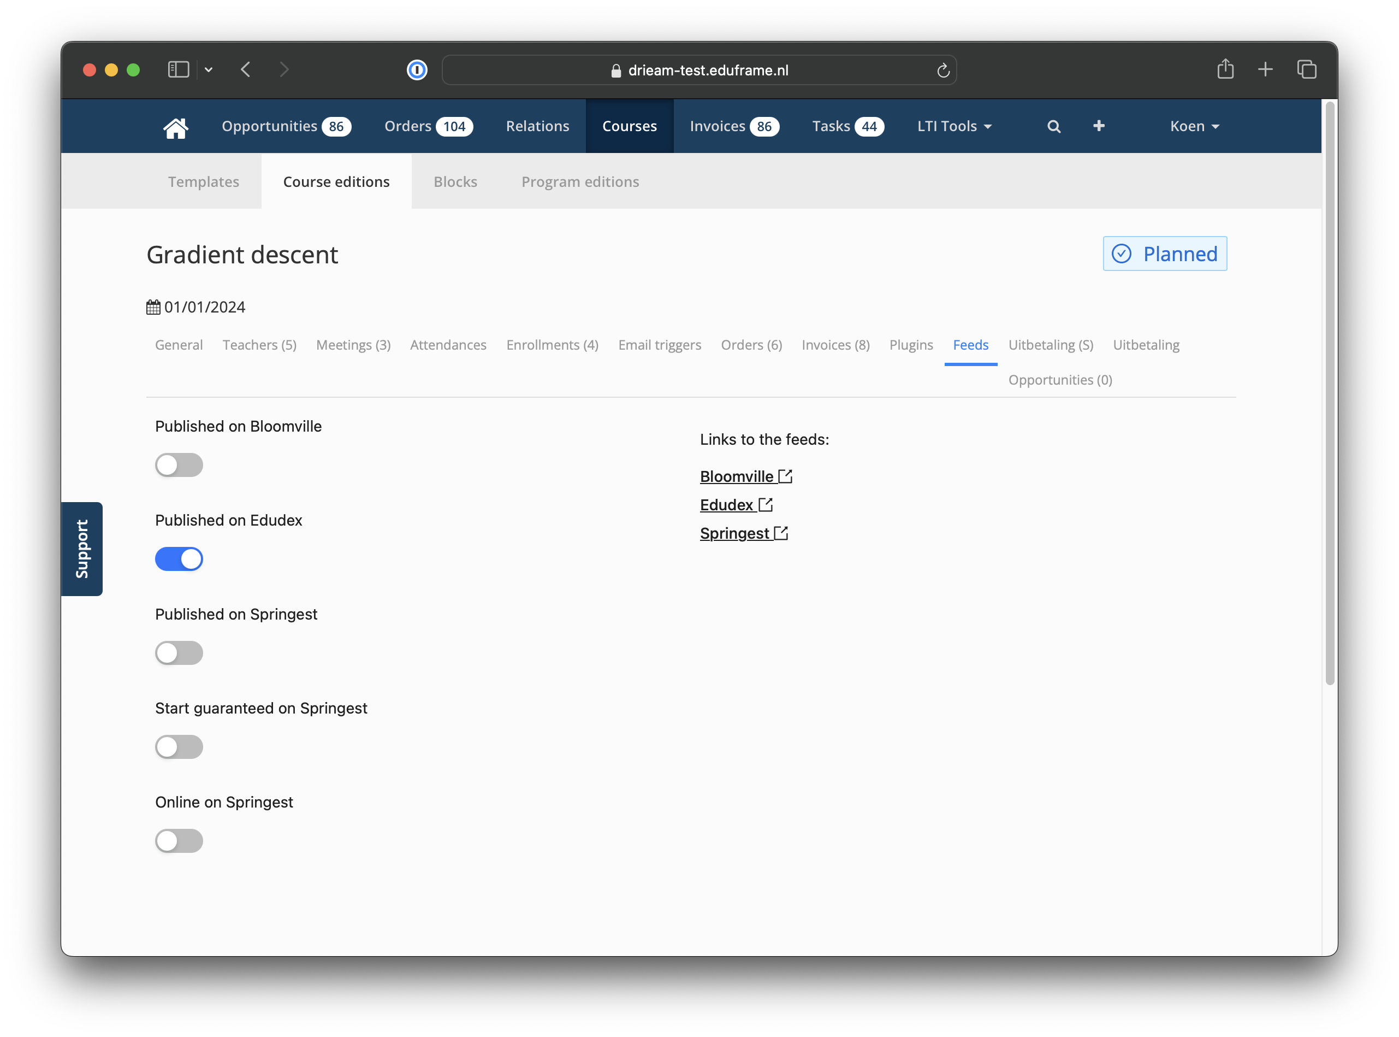Open the search magnifier icon
The image size is (1399, 1037).
pyautogui.click(x=1053, y=127)
